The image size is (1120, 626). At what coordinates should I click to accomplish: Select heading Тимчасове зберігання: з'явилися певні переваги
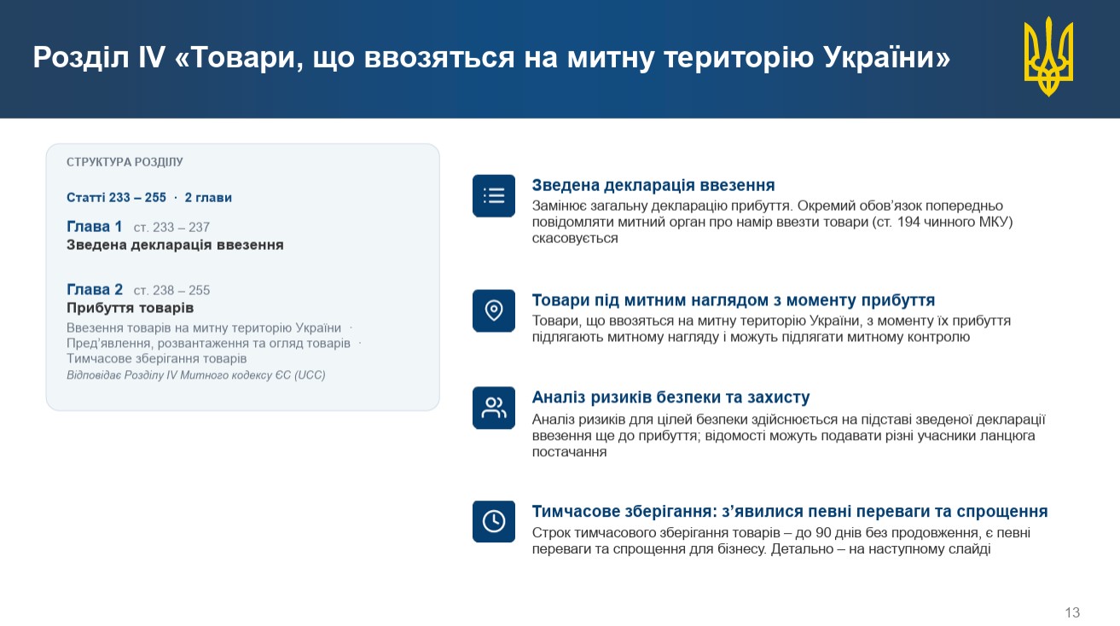pos(790,512)
